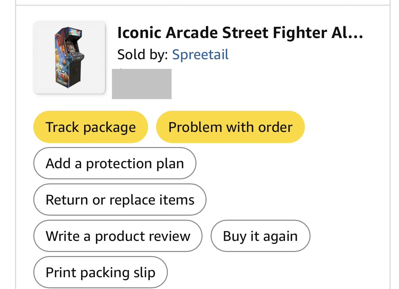Click the arcade machine image in card
Image resolution: width=399 pixels, height=289 pixels.
(x=69, y=58)
